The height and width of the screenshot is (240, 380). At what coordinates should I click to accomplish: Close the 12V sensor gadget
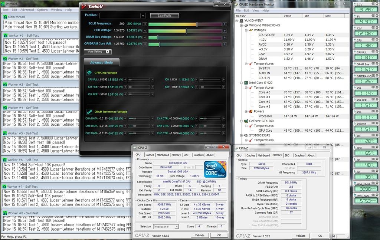point(377,28)
